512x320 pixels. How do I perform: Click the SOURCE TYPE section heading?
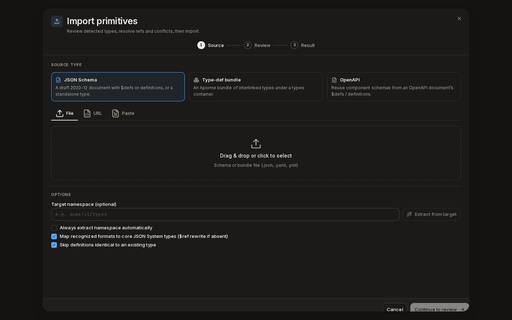click(66, 65)
